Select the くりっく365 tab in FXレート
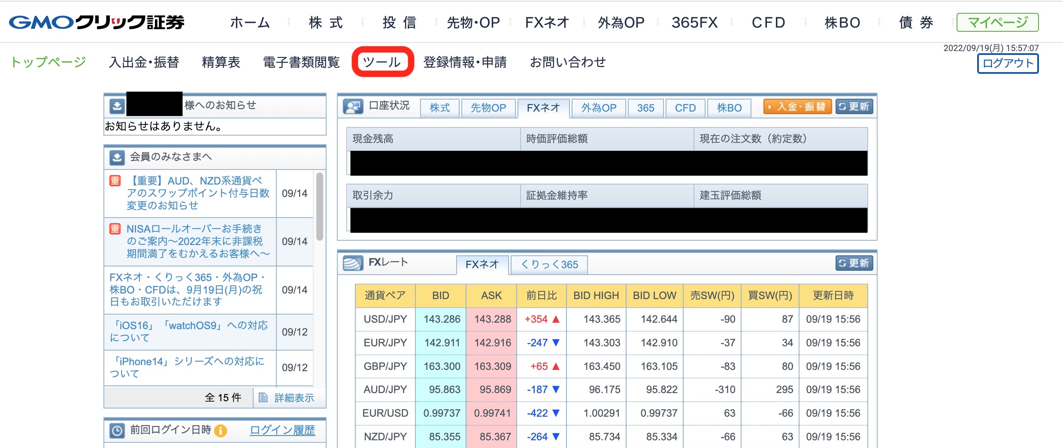This screenshot has width=1063, height=448. pyautogui.click(x=549, y=264)
